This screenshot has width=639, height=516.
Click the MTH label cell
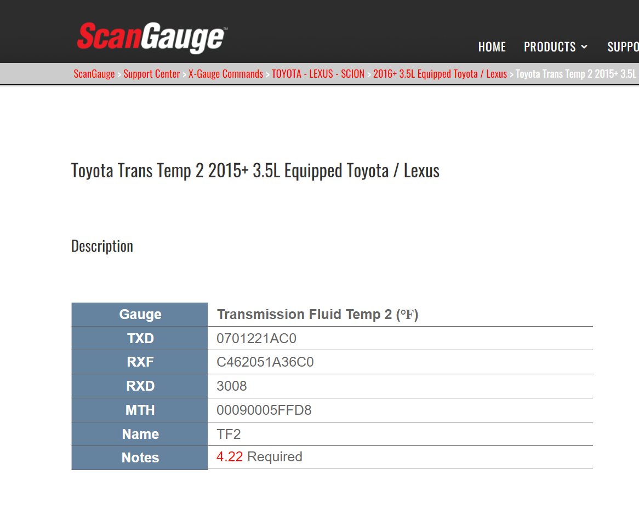[x=140, y=410]
